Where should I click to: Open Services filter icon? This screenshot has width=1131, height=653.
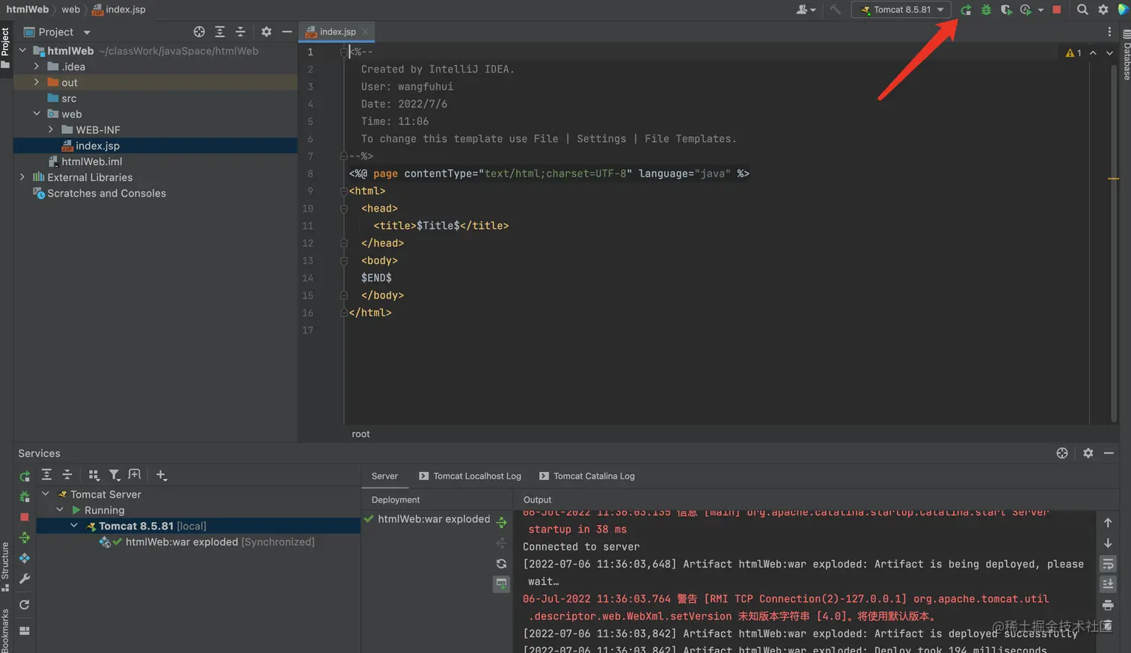(114, 474)
